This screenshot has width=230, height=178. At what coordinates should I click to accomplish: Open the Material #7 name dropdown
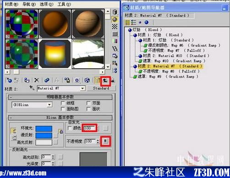(x=61, y=88)
